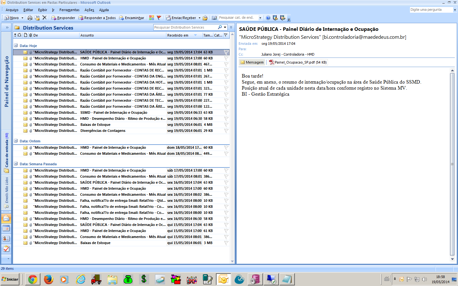458x286 pixels.
Task: Click the red Follow Up flag toolbar icon
Action: tap(159, 18)
